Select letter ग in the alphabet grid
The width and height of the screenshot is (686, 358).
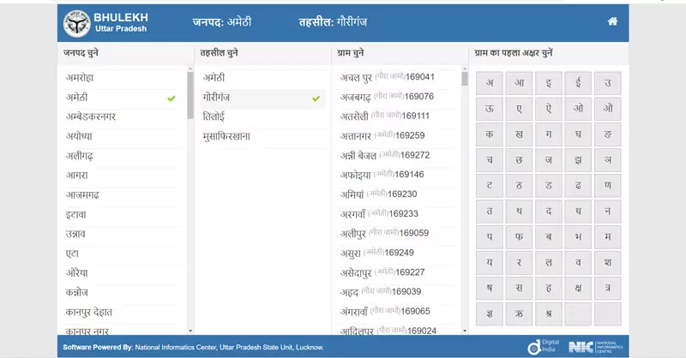click(549, 134)
